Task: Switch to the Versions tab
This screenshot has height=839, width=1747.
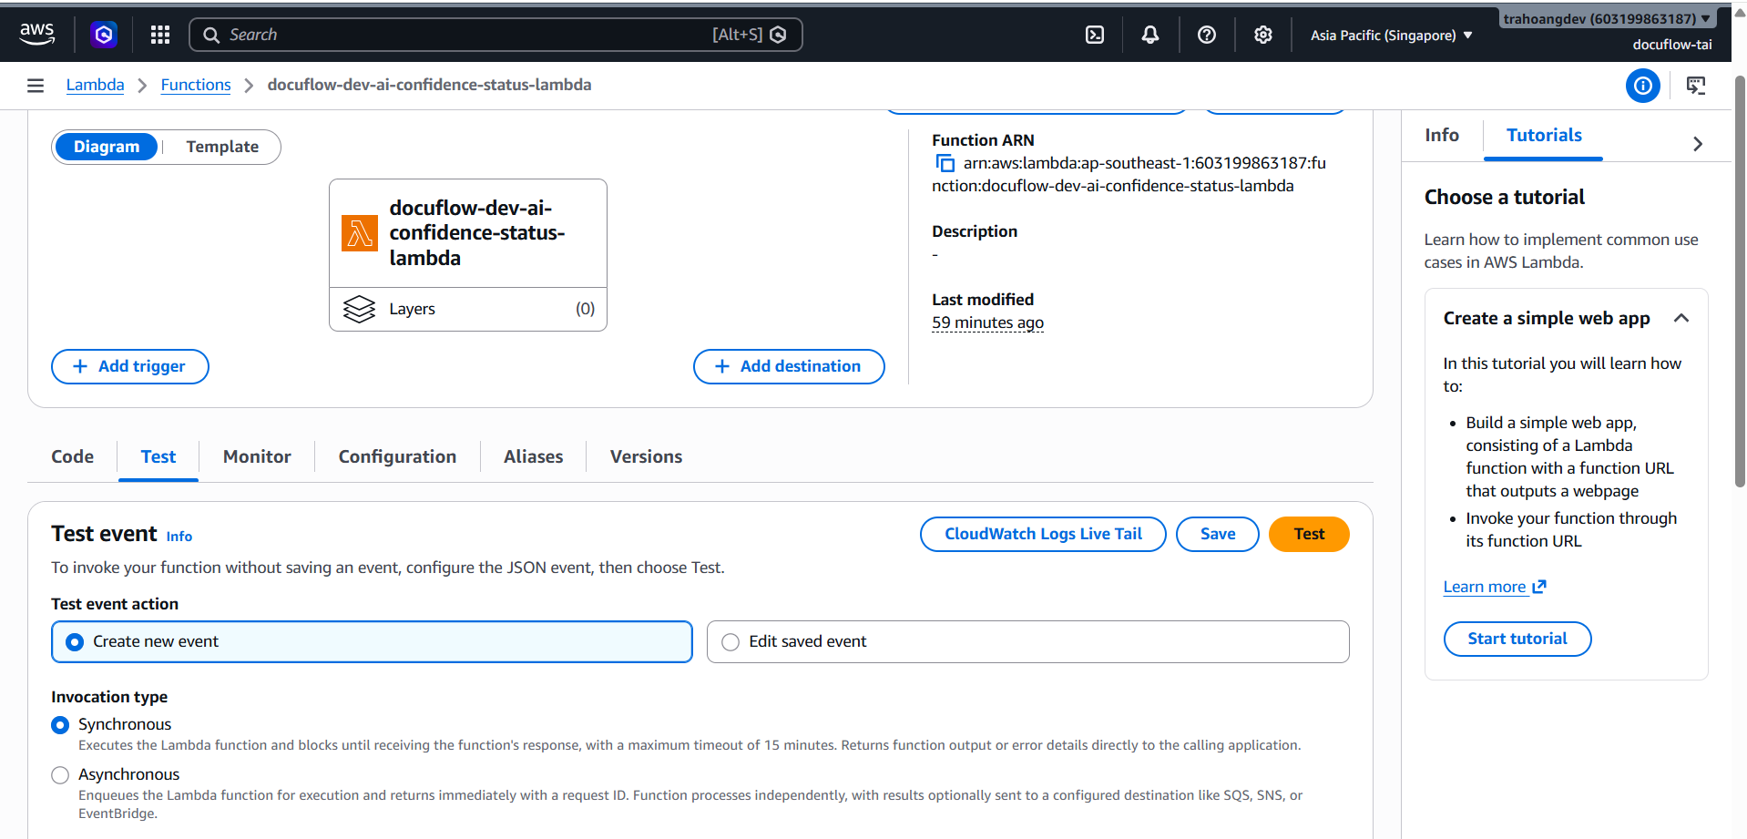Action: coord(646,456)
